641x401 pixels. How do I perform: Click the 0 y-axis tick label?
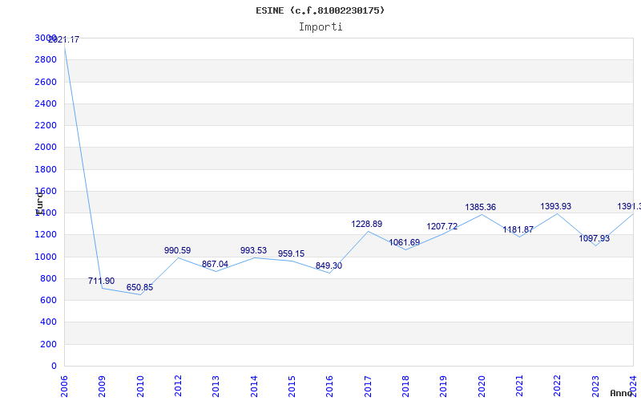[54, 367]
